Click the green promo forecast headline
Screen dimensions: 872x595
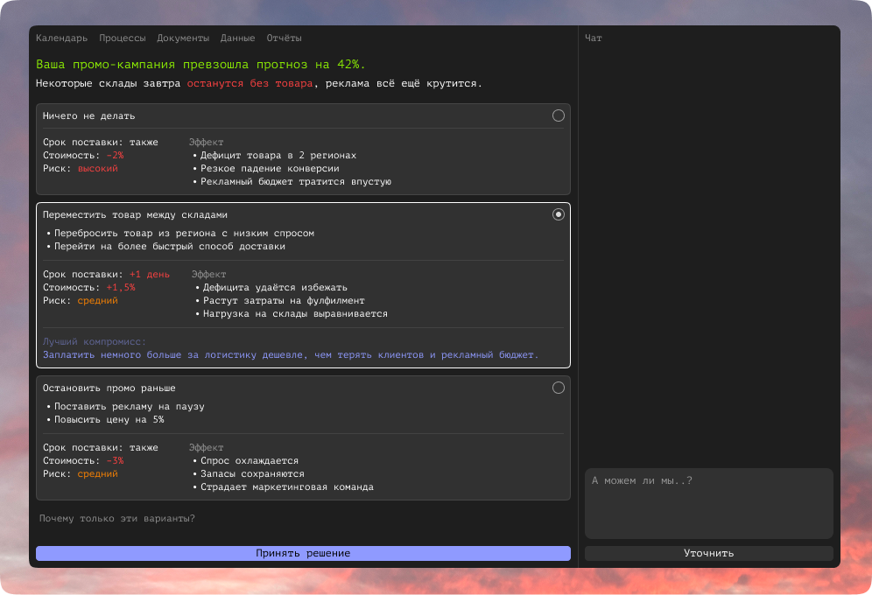(x=200, y=65)
